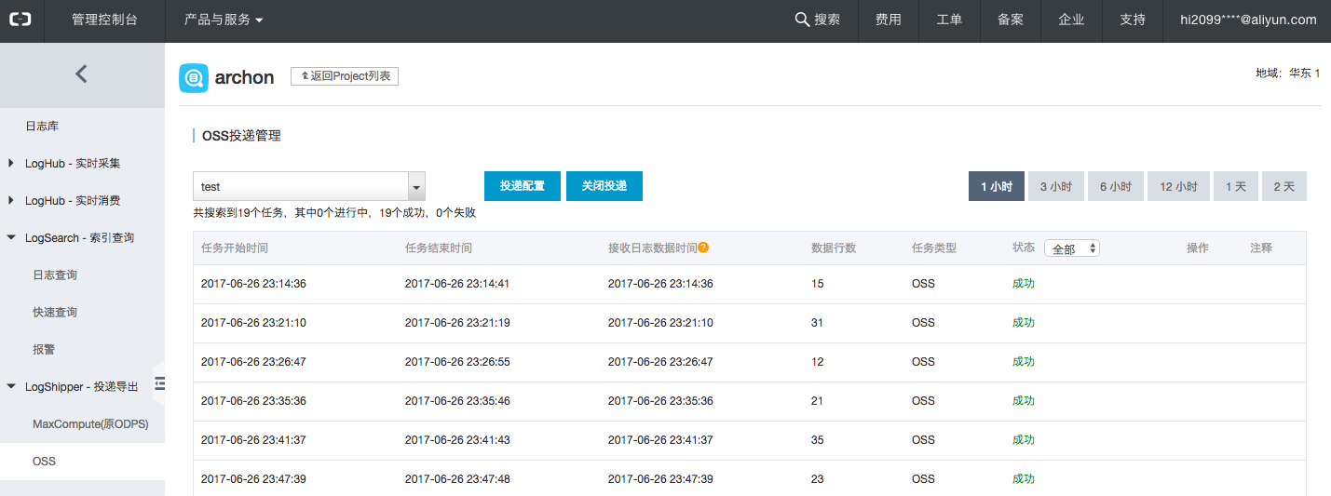Image resolution: width=1331 pixels, height=496 pixels.
Task: Click the 投递配置 button
Action: coord(522,186)
